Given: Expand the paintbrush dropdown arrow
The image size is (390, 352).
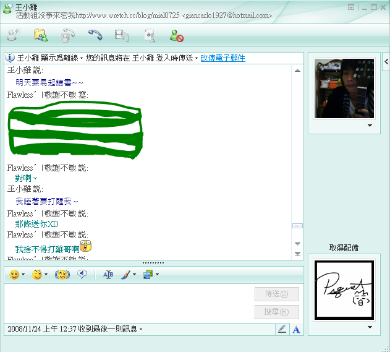Looking at the screenshot, I should 134,275.
